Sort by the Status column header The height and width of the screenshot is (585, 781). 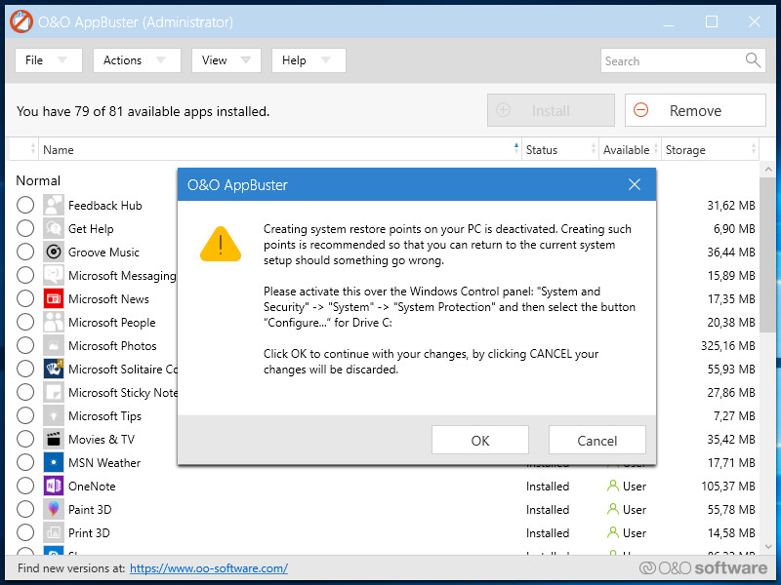pos(560,150)
